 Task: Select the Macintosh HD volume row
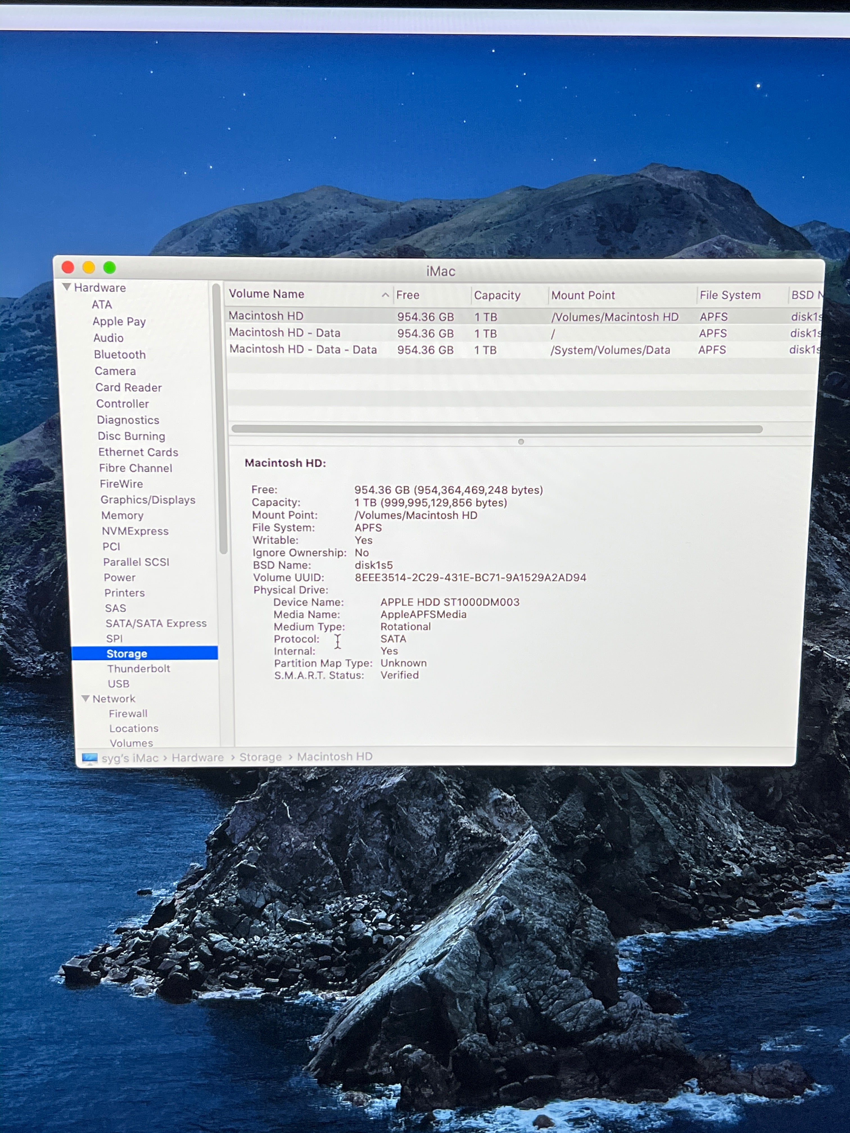524,316
